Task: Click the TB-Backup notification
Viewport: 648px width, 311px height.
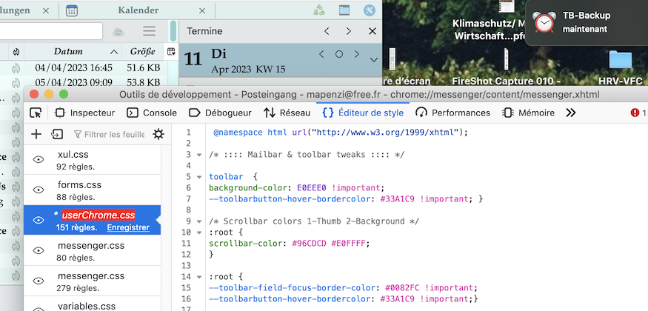Action: pos(587,22)
